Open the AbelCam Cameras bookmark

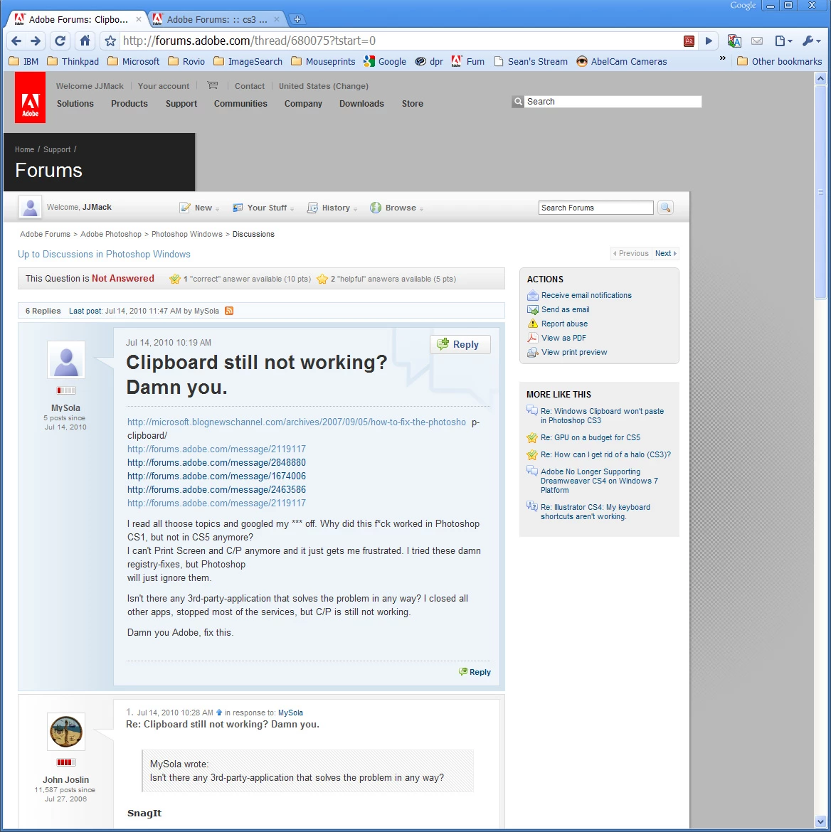[622, 62]
